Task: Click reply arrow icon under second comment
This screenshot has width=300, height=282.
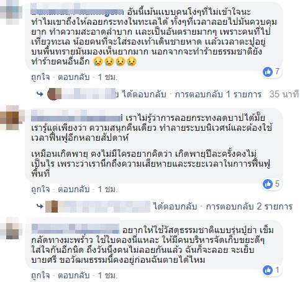Action: click(40, 206)
